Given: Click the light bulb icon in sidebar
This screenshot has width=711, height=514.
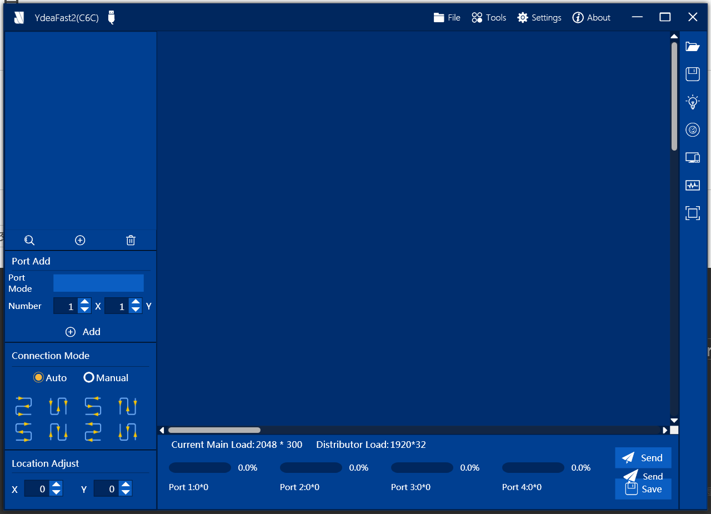Looking at the screenshot, I should 692,102.
